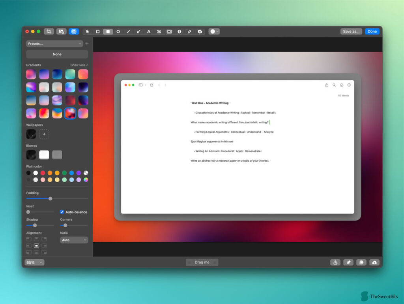Open the zoom level menu showing 65%
The height and width of the screenshot is (304, 404).
click(x=34, y=262)
